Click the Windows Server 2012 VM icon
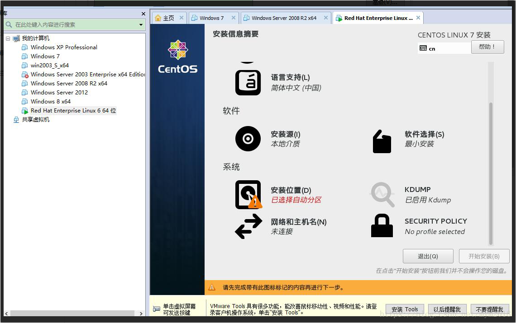Image resolution: width=516 pixels, height=323 pixels. coord(25,92)
